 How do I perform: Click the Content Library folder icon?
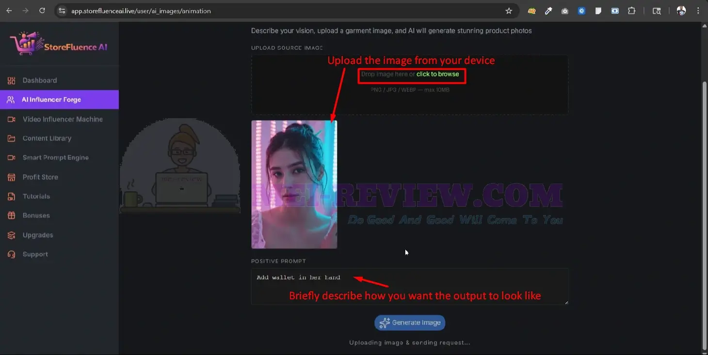(11, 139)
